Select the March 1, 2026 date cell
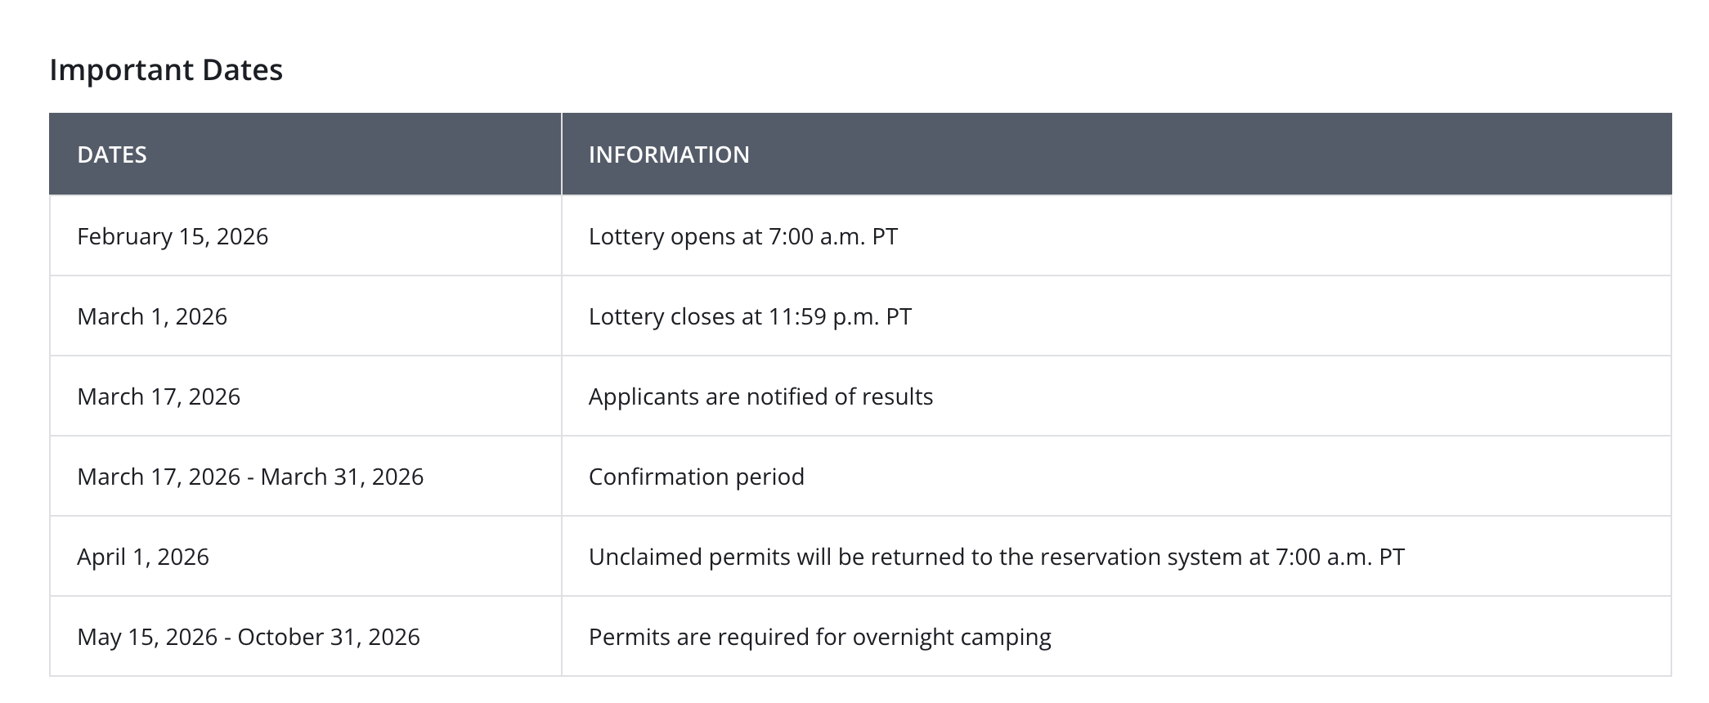The height and width of the screenshot is (703, 1709). point(152,316)
